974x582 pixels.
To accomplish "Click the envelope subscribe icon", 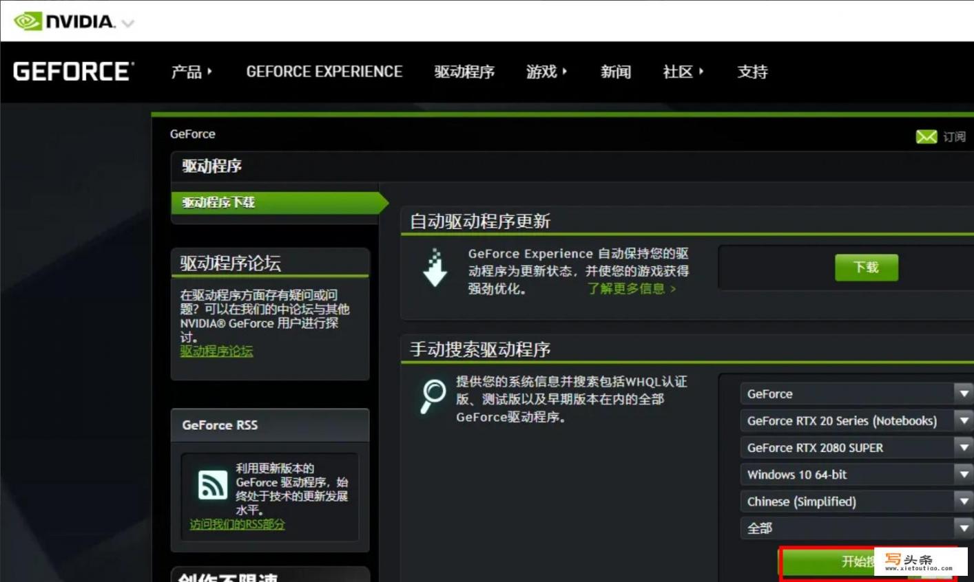I will coord(926,137).
